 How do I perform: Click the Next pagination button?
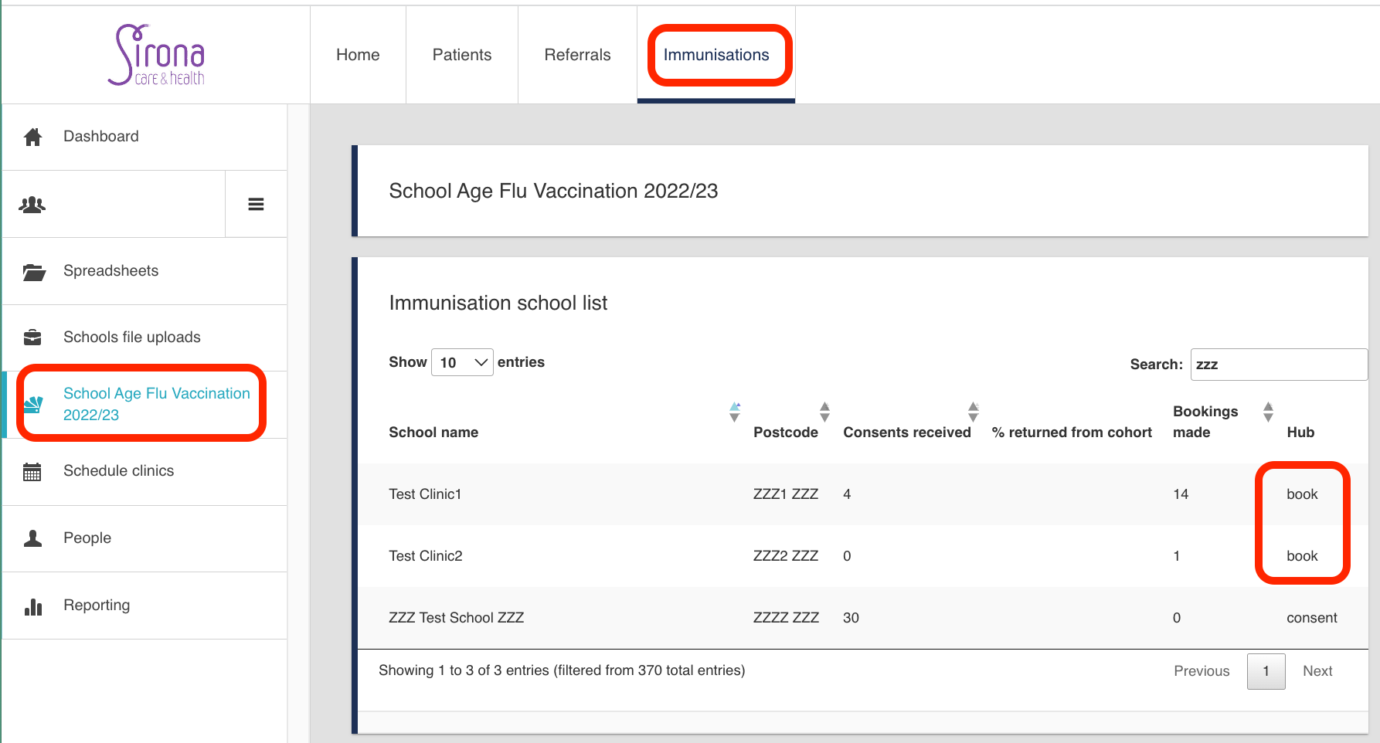point(1317,671)
